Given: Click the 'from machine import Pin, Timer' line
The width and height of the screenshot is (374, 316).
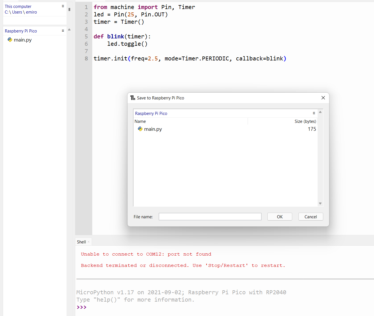Looking at the screenshot, I should tap(144, 7).
